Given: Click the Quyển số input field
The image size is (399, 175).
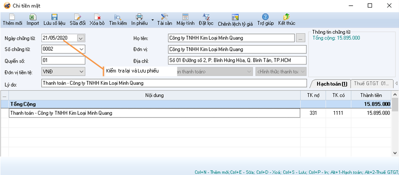Looking at the screenshot, I should point(63,60).
